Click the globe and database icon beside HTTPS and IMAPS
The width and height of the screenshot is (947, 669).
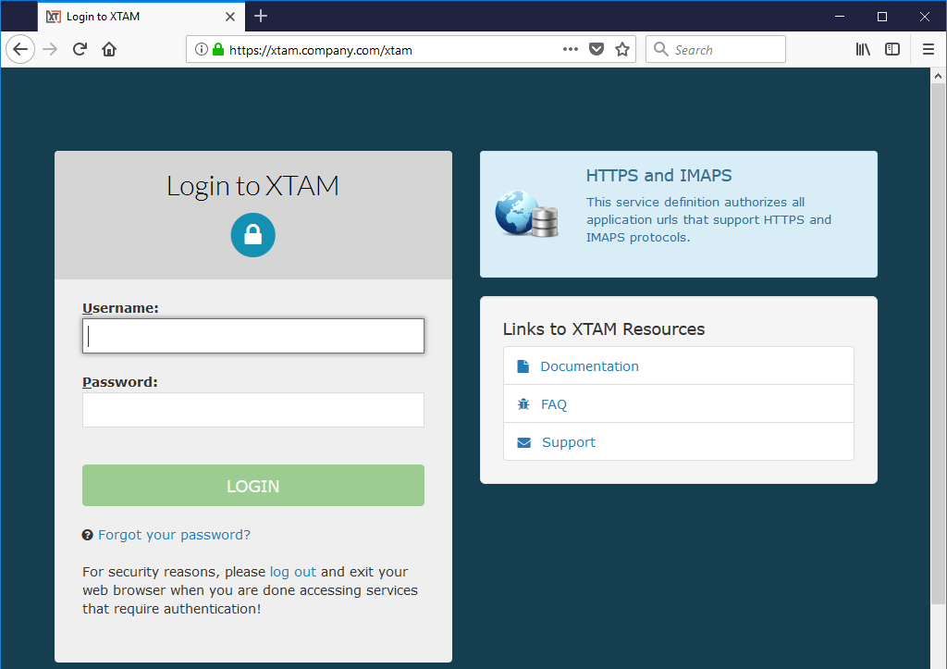525,215
